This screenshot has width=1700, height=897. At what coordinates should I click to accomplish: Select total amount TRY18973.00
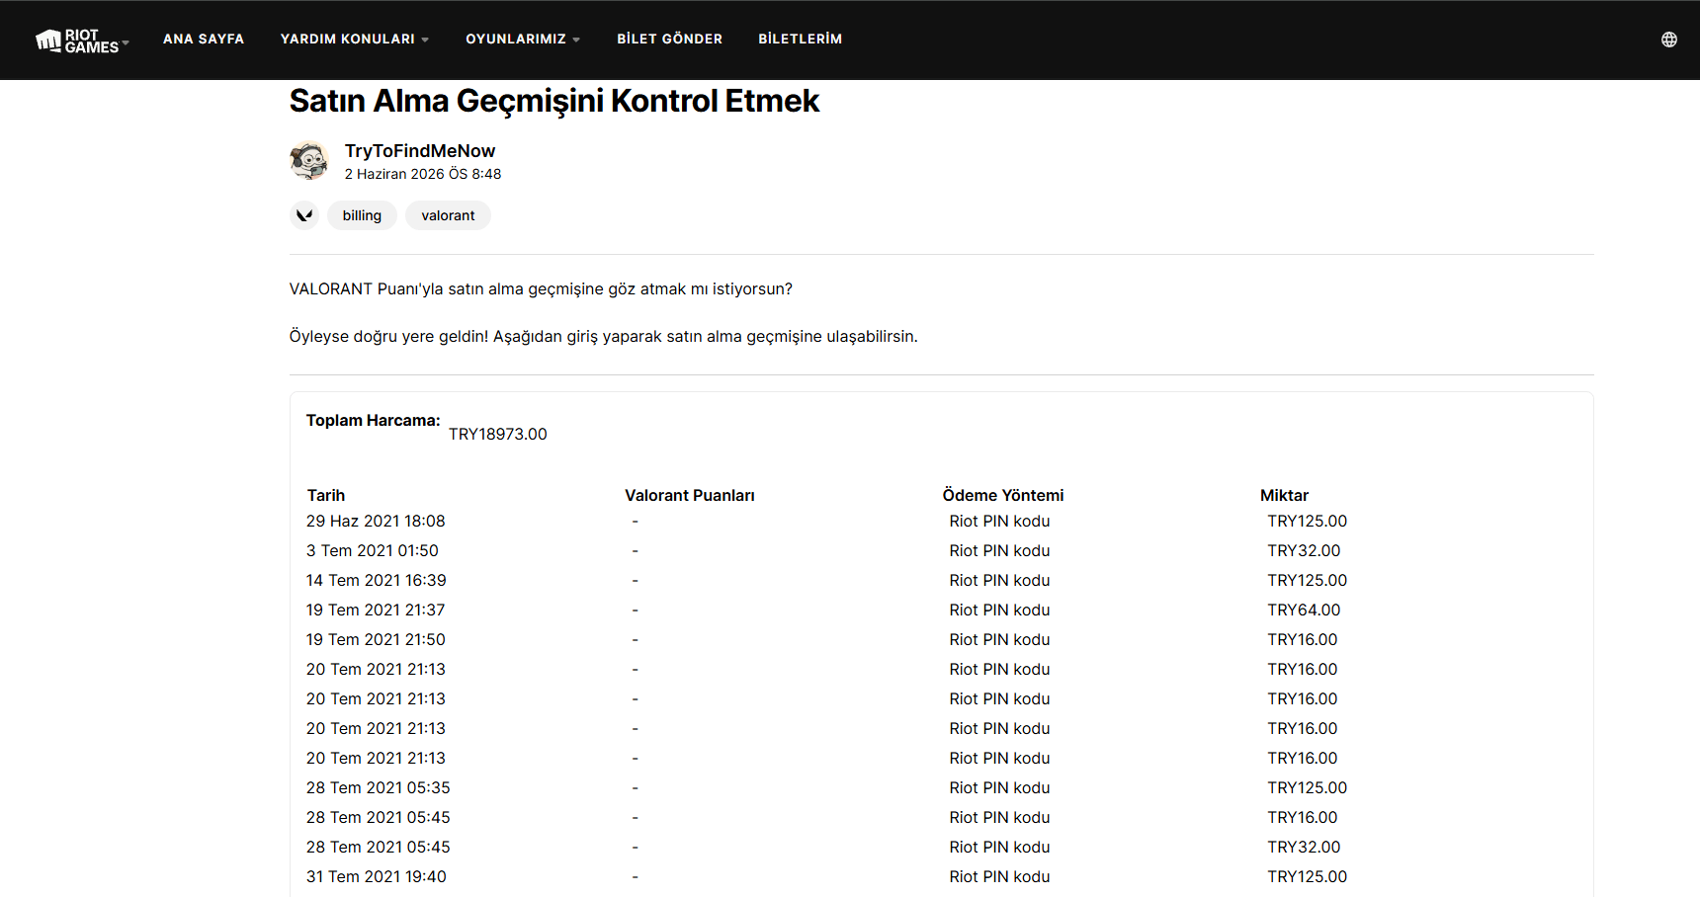tap(498, 435)
